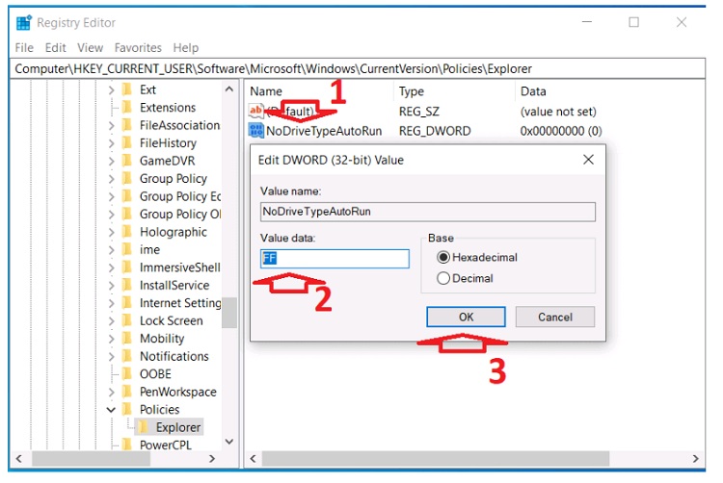Select the ImmersiveShell tree item

pos(180,267)
